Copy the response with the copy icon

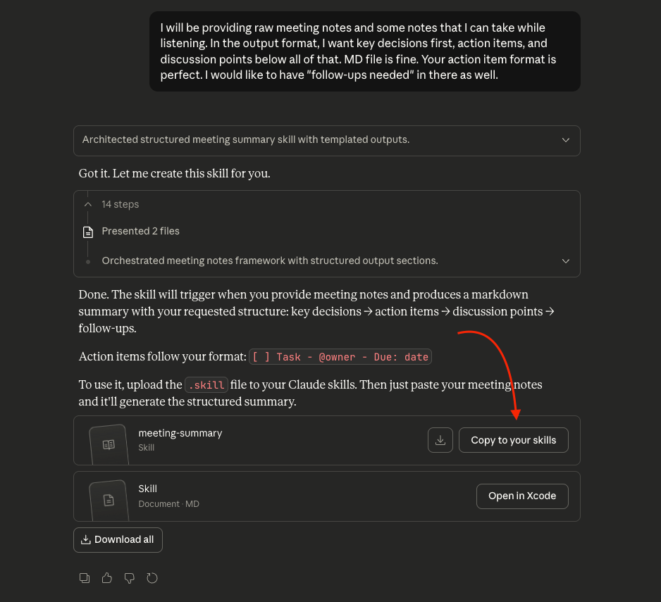click(x=85, y=578)
